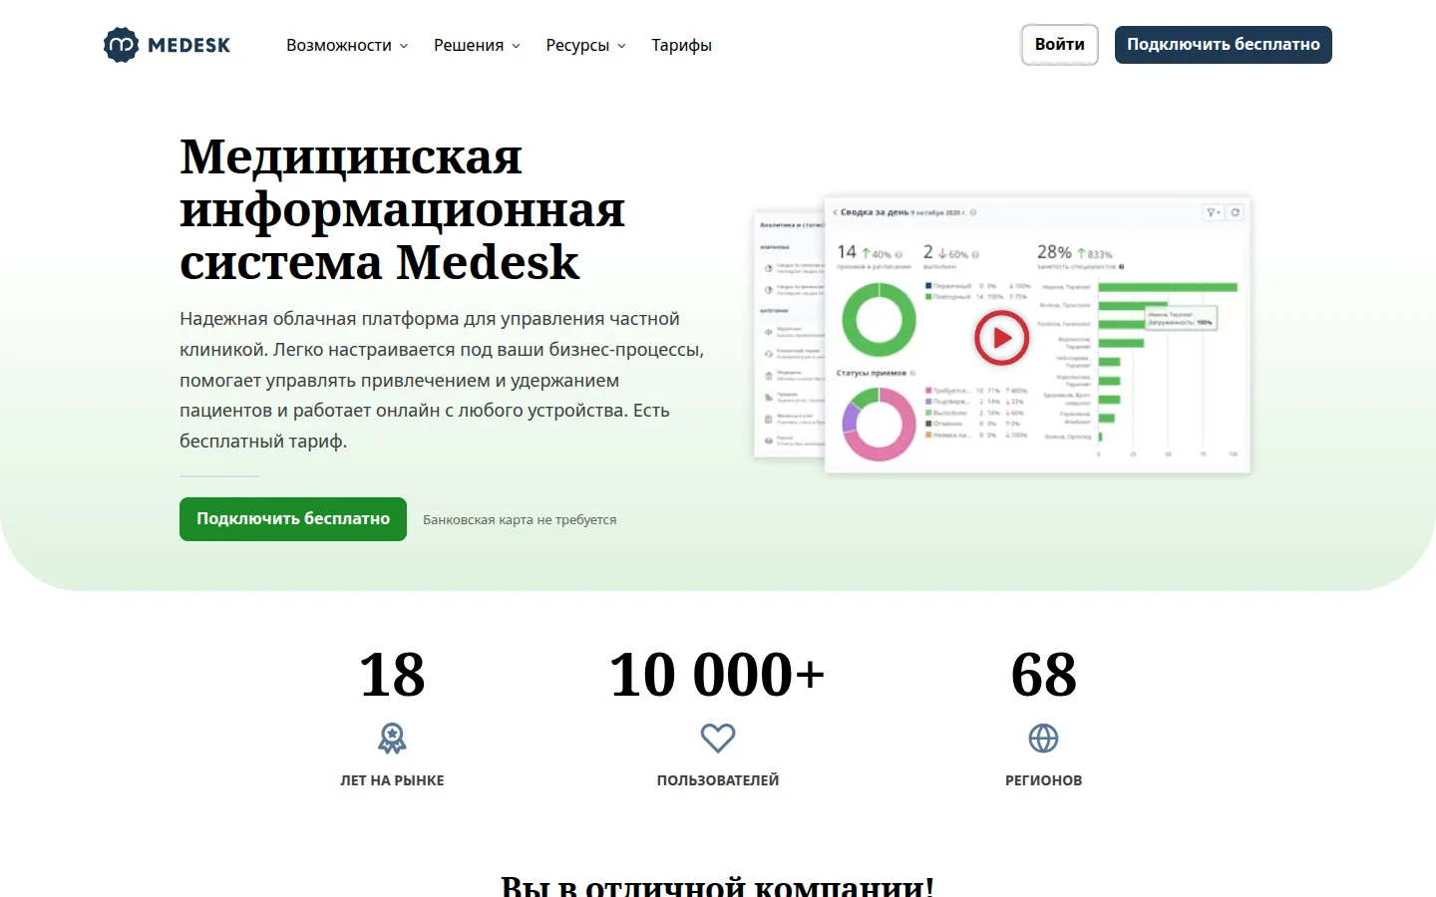Viewport: 1436px width, 897px height.
Task: Click the MEDESK wordmark text
Action: pos(188,45)
